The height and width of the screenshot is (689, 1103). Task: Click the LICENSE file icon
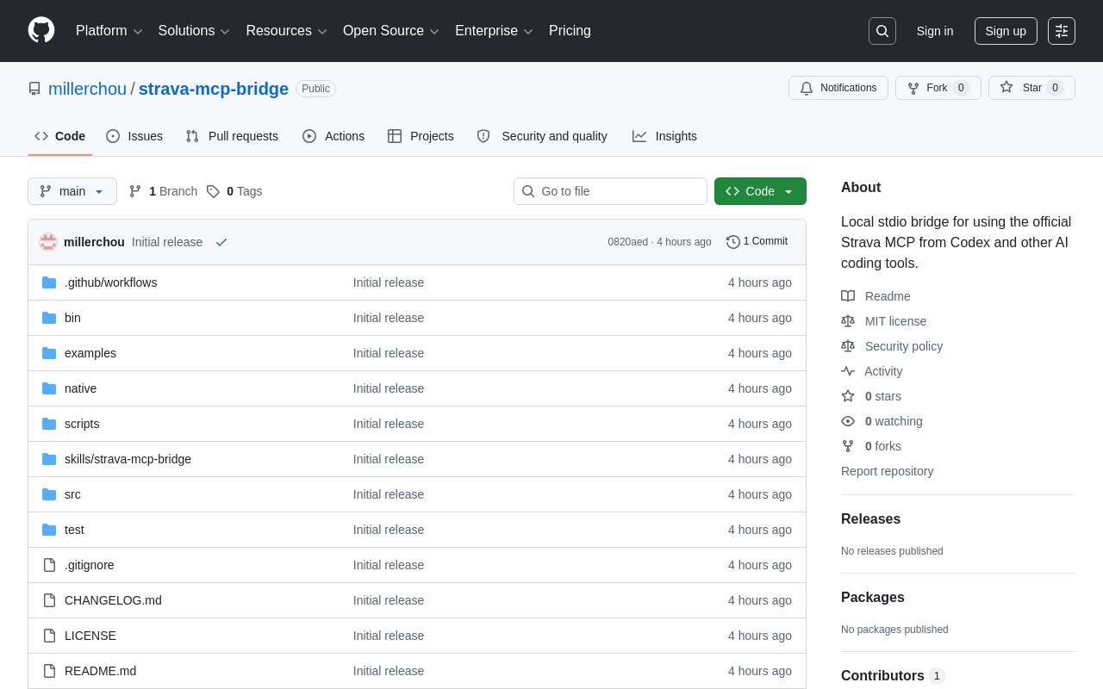click(49, 636)
